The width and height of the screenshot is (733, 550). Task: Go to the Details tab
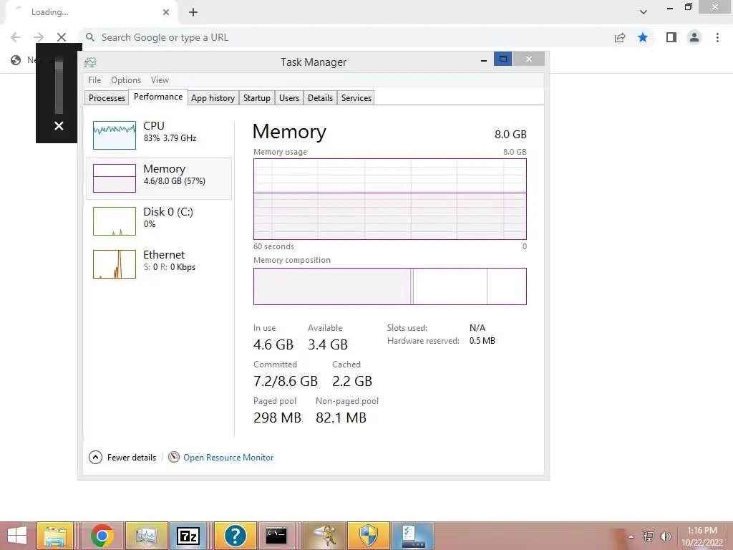[x=320, y=97]
